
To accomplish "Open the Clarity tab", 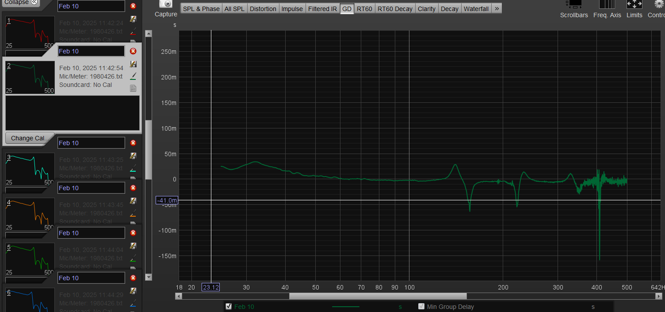I will (x=427, y=9).
